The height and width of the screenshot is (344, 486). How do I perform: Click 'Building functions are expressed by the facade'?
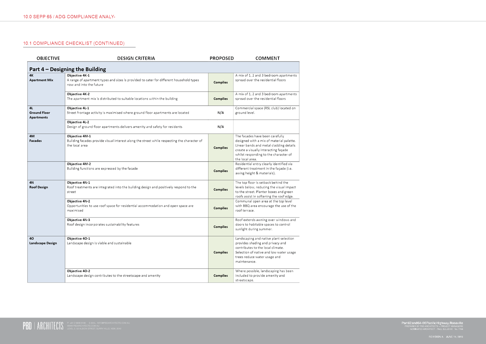pos(102,169)
